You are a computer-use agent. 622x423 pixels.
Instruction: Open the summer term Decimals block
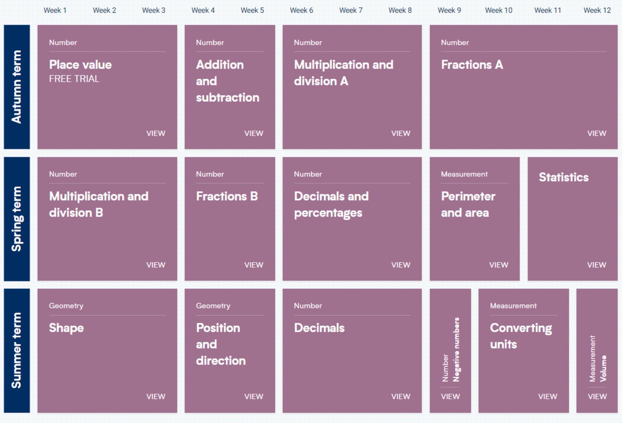click(352, 351)
